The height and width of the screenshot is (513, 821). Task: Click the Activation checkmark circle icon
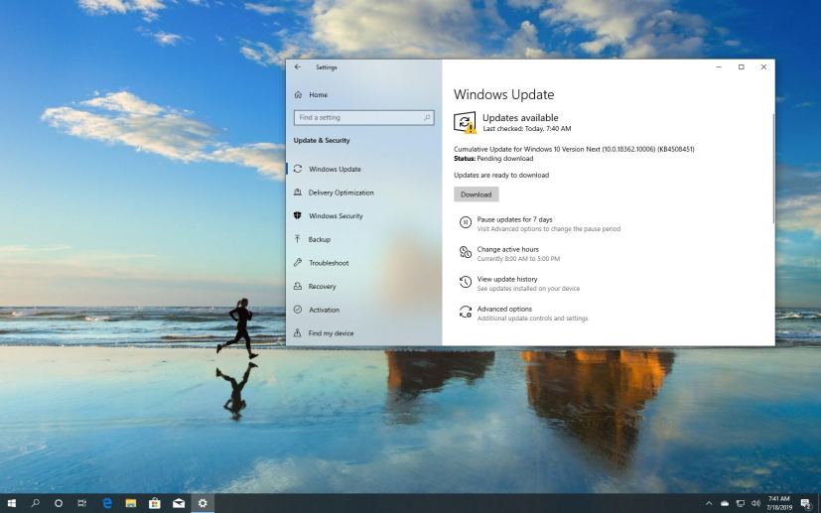pos(298,310)
